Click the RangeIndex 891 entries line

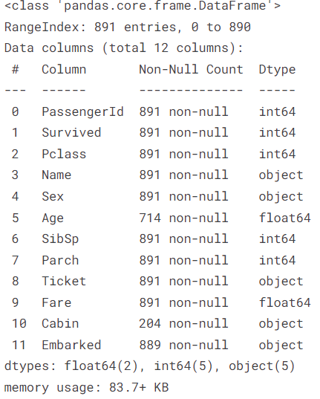point(128,27)
